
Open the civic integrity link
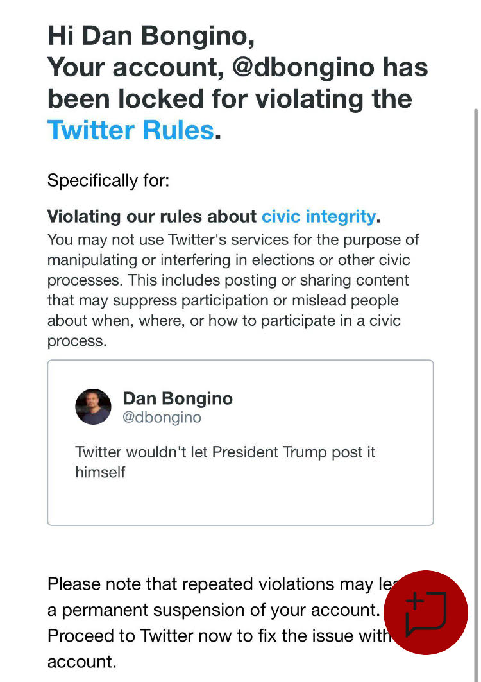319,217
